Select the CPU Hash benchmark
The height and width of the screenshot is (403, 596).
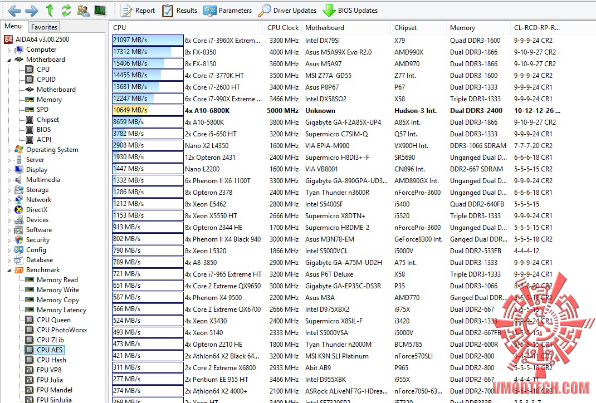coord(46,360)
